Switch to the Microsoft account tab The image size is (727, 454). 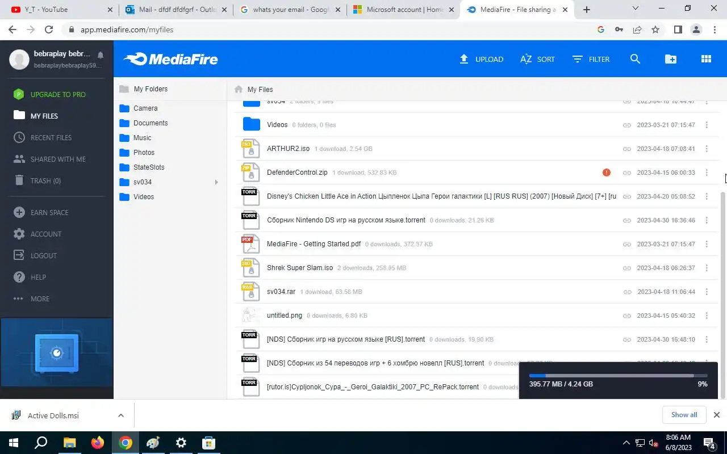pos(404,10)
